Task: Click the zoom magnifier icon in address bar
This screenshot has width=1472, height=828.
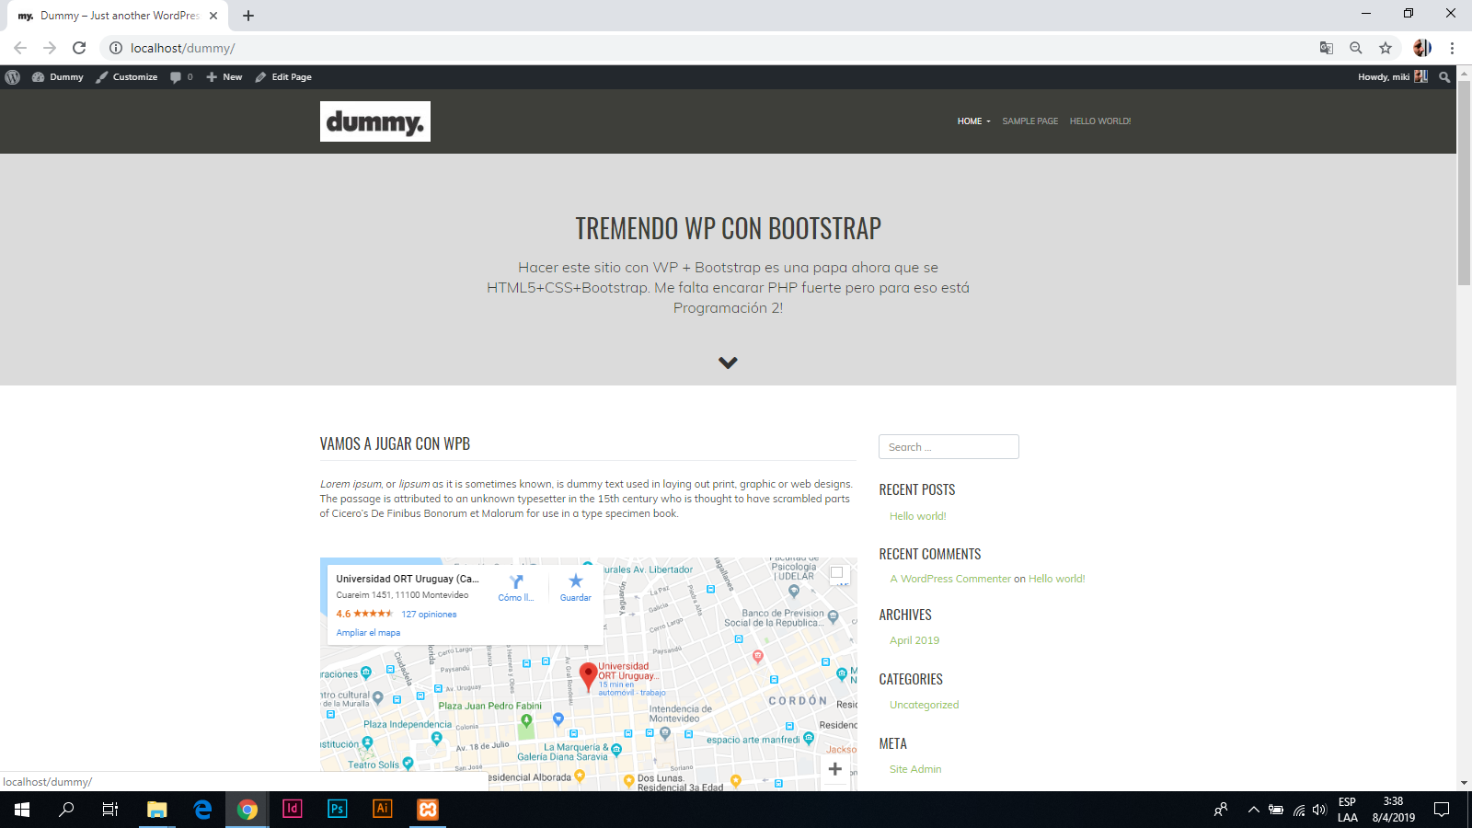Action: tap(1356, 48)
